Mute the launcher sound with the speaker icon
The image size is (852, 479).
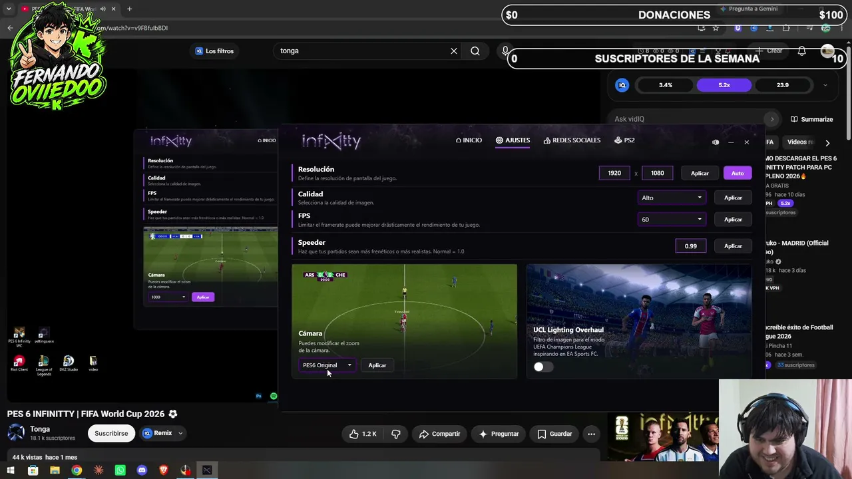point(716,142)
